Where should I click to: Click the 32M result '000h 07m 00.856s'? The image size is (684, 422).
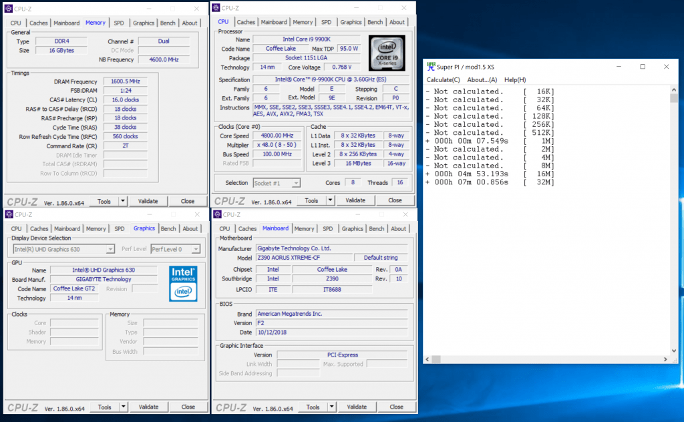click(472, 182)
